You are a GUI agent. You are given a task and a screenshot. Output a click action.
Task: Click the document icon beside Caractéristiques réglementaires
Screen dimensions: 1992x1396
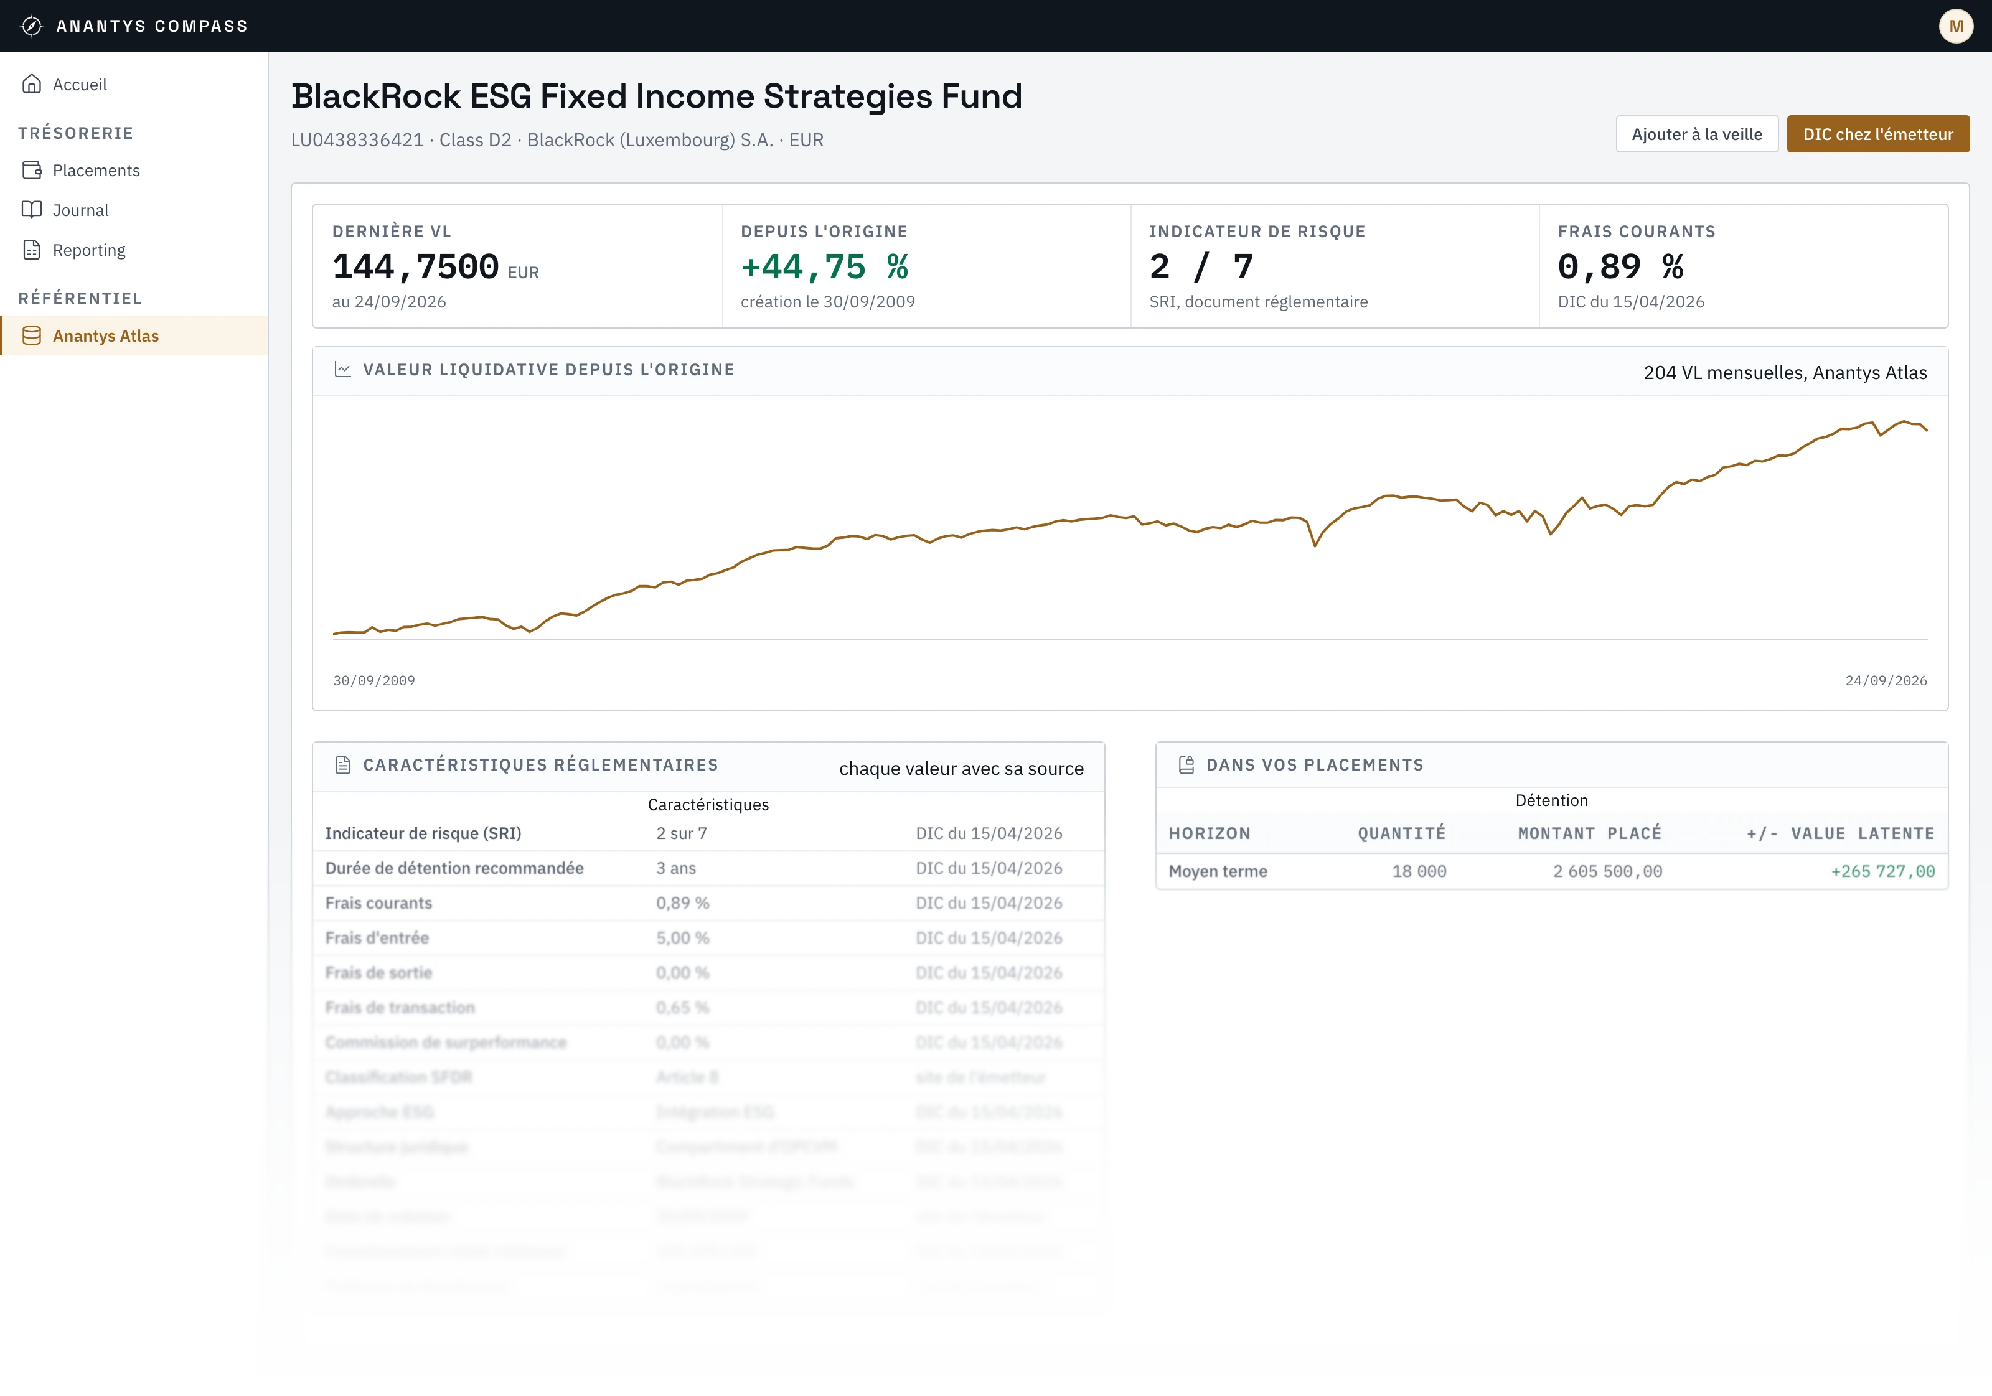point(343,764)
